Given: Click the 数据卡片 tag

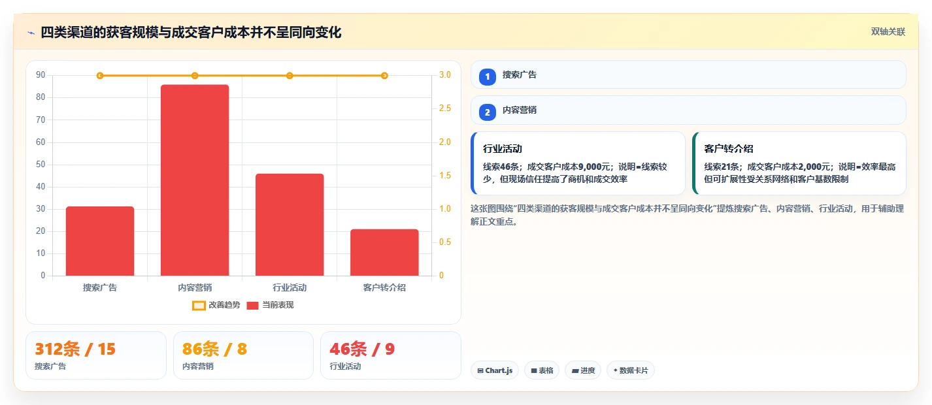Looking at the screenshot, I should (631, 370).
